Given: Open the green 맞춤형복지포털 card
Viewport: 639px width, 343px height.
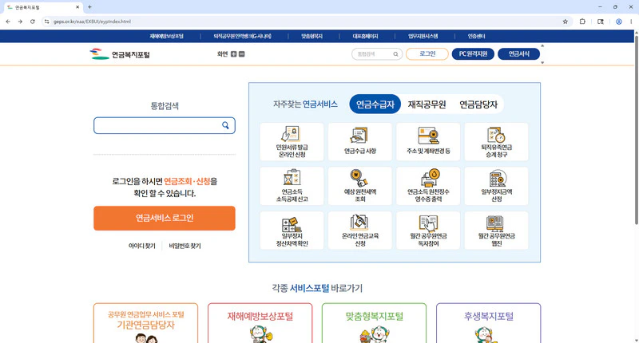Looking at the screenshot, I should click(x=374, y=323).
